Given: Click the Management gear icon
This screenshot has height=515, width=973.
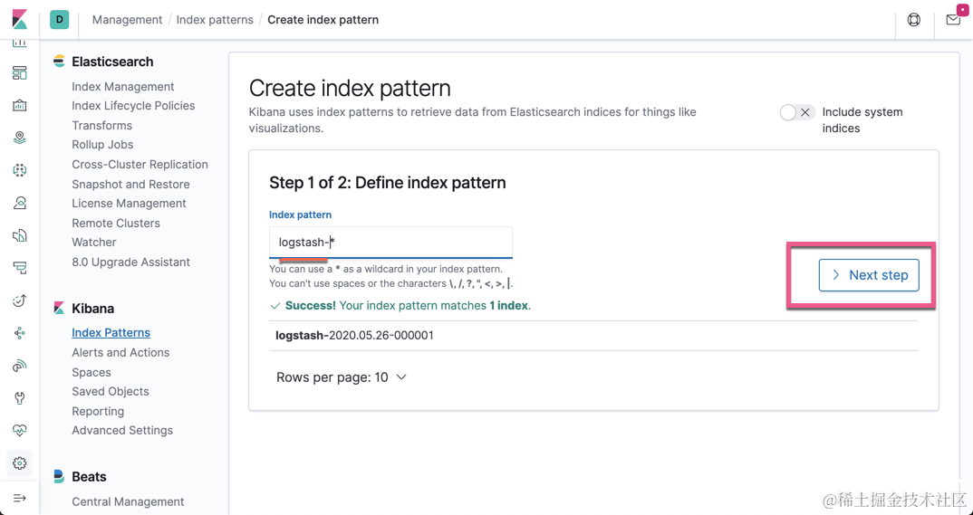Looking at the screenshot, I should tap(20, 463).
